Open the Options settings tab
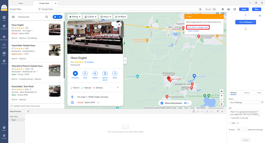Viewport: 265px width, 143px height. click(247, 93)
